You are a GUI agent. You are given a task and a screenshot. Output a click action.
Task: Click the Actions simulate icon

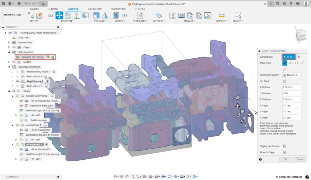click(x=159, y=15)
